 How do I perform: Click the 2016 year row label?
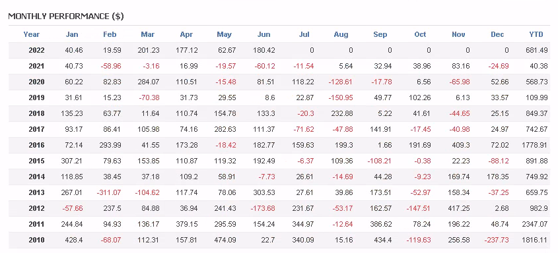click(x=37, y=145)
